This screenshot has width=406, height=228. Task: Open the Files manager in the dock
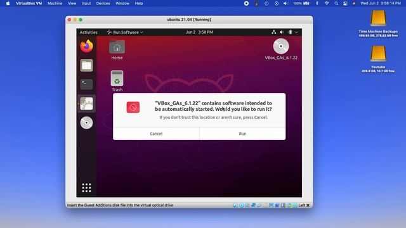86,65
